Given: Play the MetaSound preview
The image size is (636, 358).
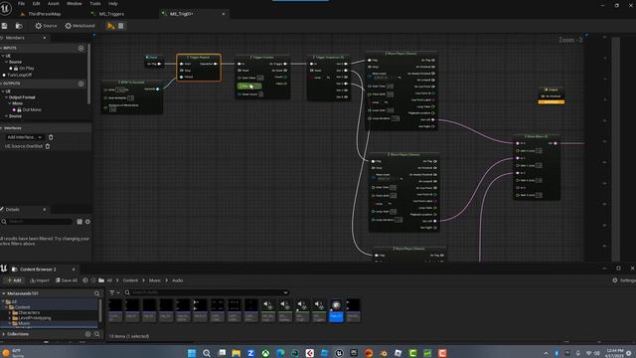Looking at the screenshot, I should [x=110, y=26].
